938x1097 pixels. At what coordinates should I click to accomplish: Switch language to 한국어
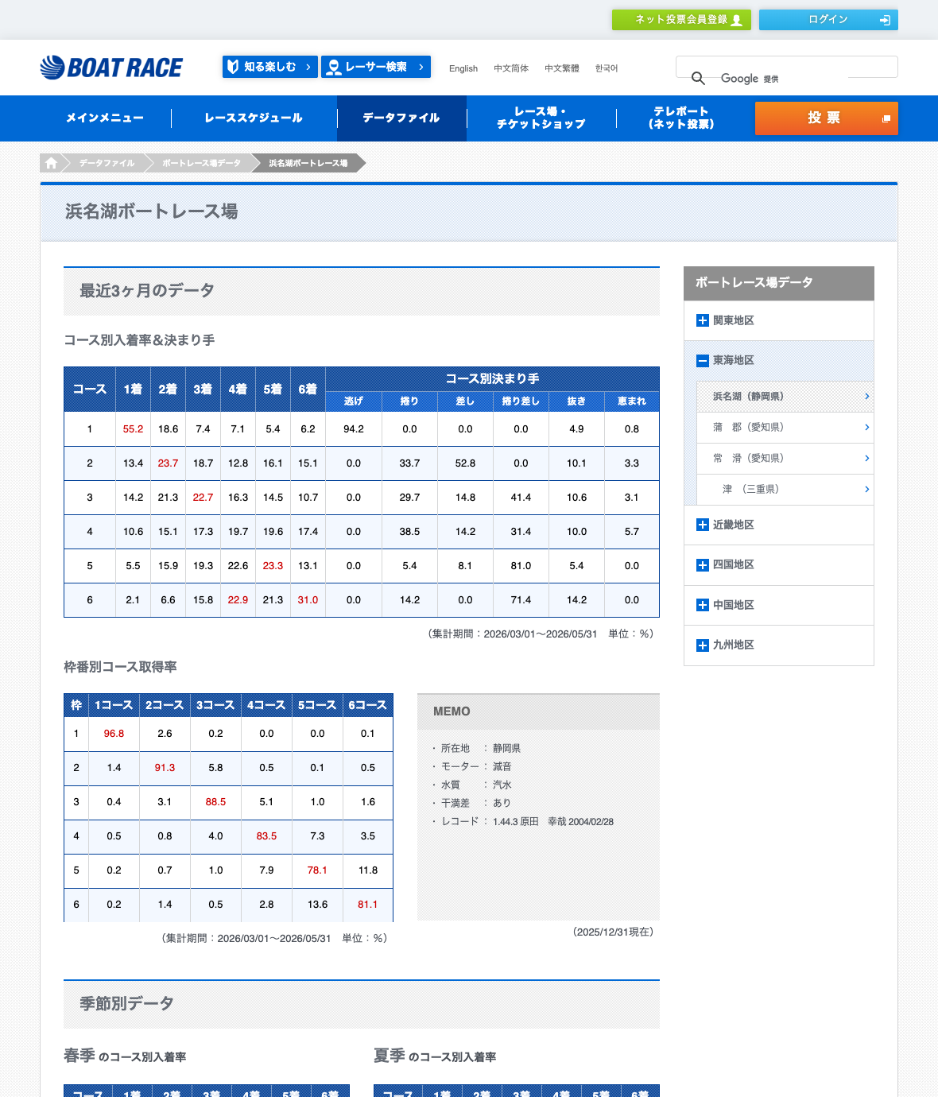[607, 68]
